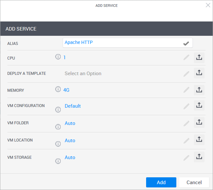
Task: Click the Add button
Action: [x=161, y=182]
